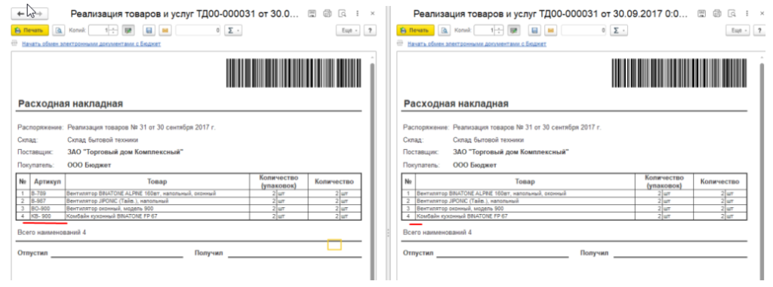This screenshot has width=773, height=287.
Task: Click the print preview icon beside Печать in the right window
Action: click(x=445, y=31)
